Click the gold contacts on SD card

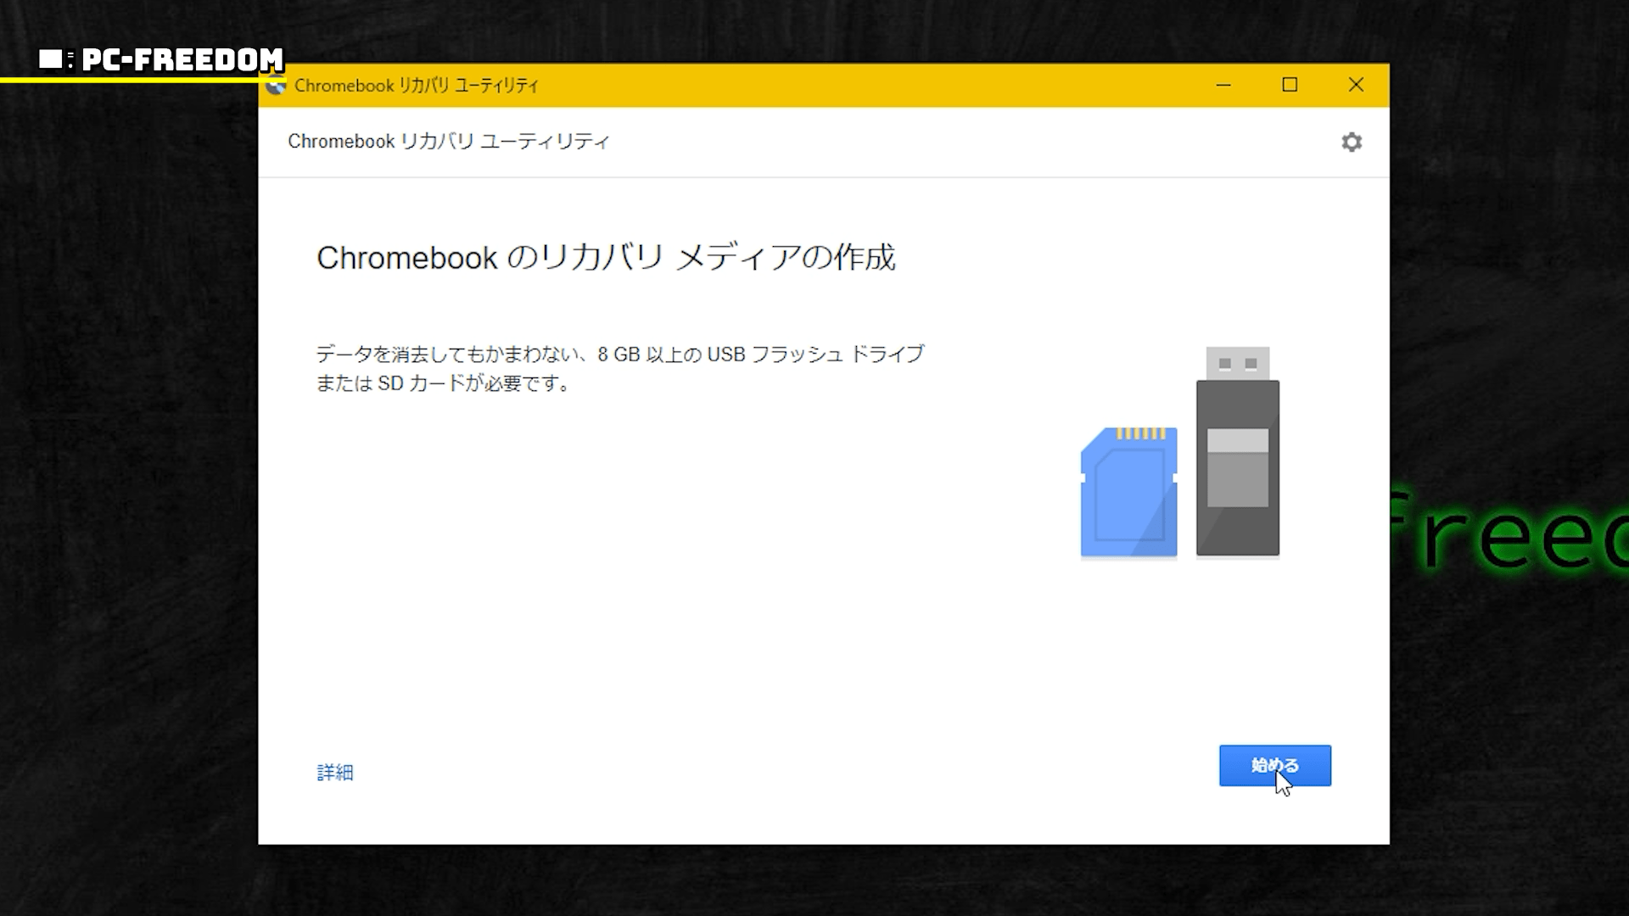(x=1140, y=433)
